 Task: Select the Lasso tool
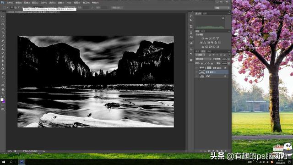3,24
